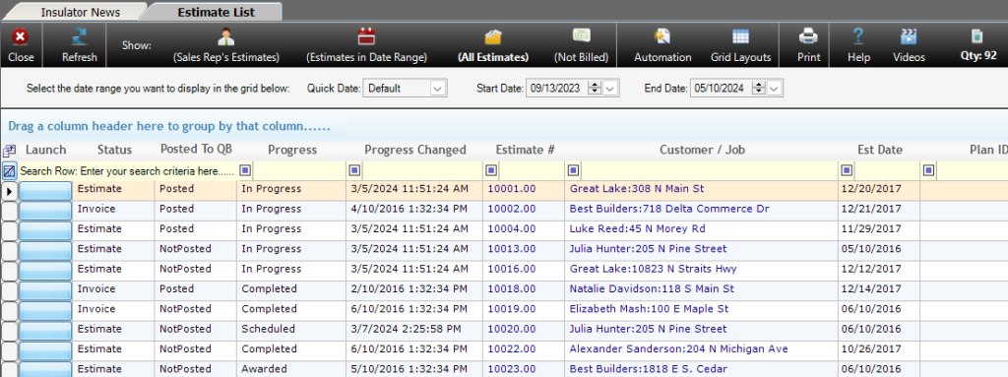Click the End Date field 05/10/2024
This screenshot has width=1008, height=377.
pos(721,89)
